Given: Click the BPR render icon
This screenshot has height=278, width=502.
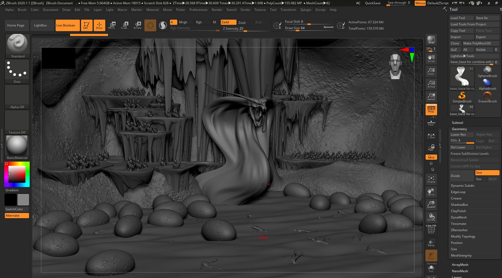Looking at the screenshot, I should (431, 40).
